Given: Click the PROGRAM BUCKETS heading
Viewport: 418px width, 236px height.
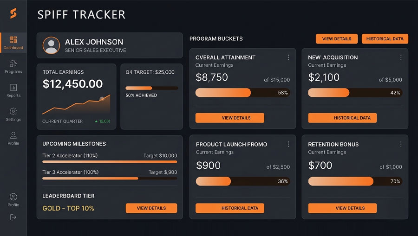Looking at the screenshot, I should (x=216, y=39).
